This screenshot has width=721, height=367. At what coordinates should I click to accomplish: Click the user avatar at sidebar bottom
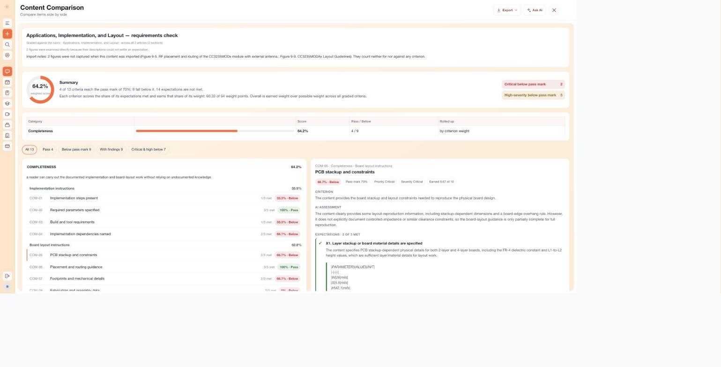pos(7,286)
